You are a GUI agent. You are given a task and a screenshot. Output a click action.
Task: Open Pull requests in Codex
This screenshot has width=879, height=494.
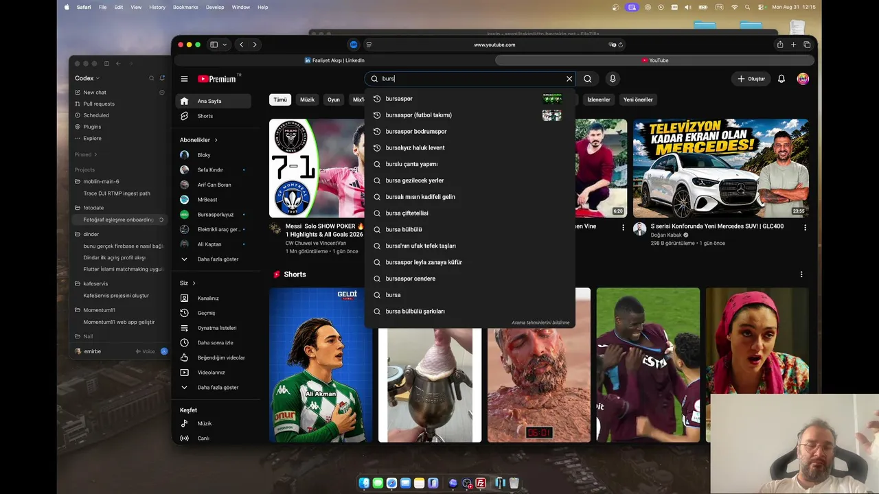[x=99, y=104]
